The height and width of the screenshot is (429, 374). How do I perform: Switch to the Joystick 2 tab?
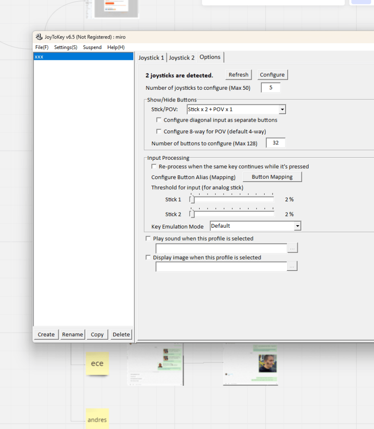click(x=182, y=58)
